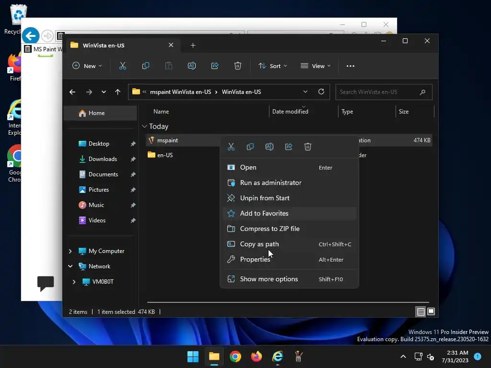The image size is (491, 368).
Task: Go back with the Explorer back arrow
Action: tap(72, 92)
